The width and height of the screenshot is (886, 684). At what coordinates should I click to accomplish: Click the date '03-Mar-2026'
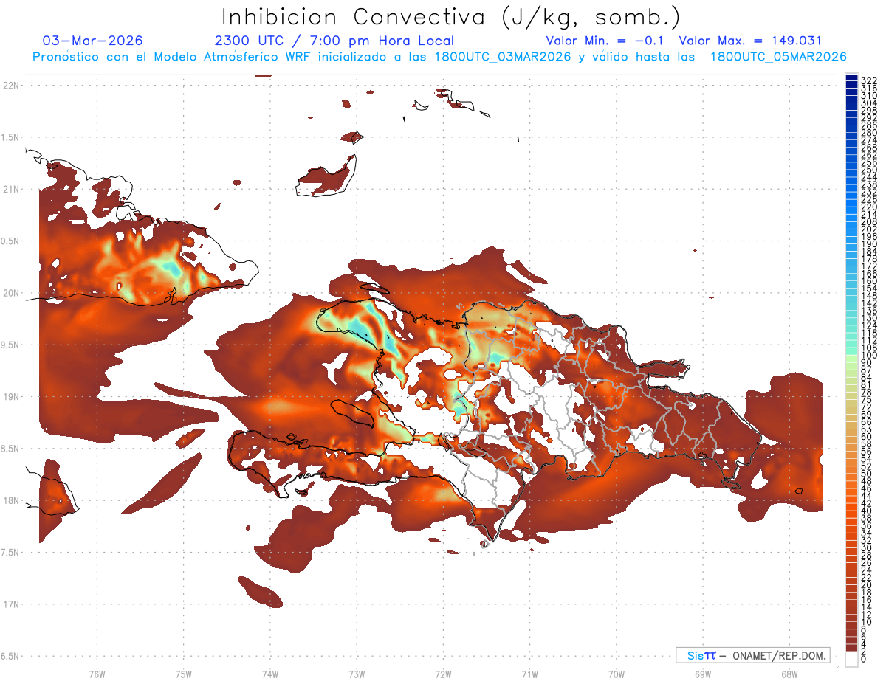93,41
